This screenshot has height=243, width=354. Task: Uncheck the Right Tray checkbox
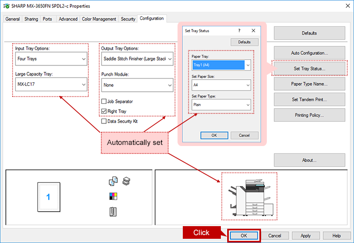(104, 111)
